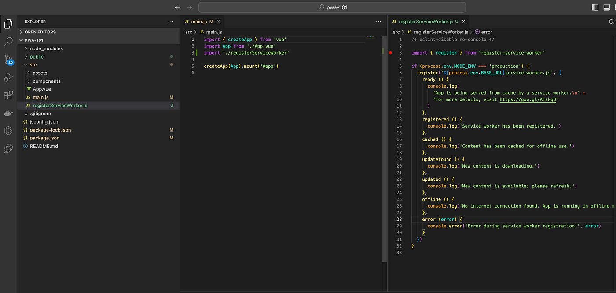The width and height of the screenshot is (616, 293).
Task: Open the Extensions view icon
Action: click(8, 95)
